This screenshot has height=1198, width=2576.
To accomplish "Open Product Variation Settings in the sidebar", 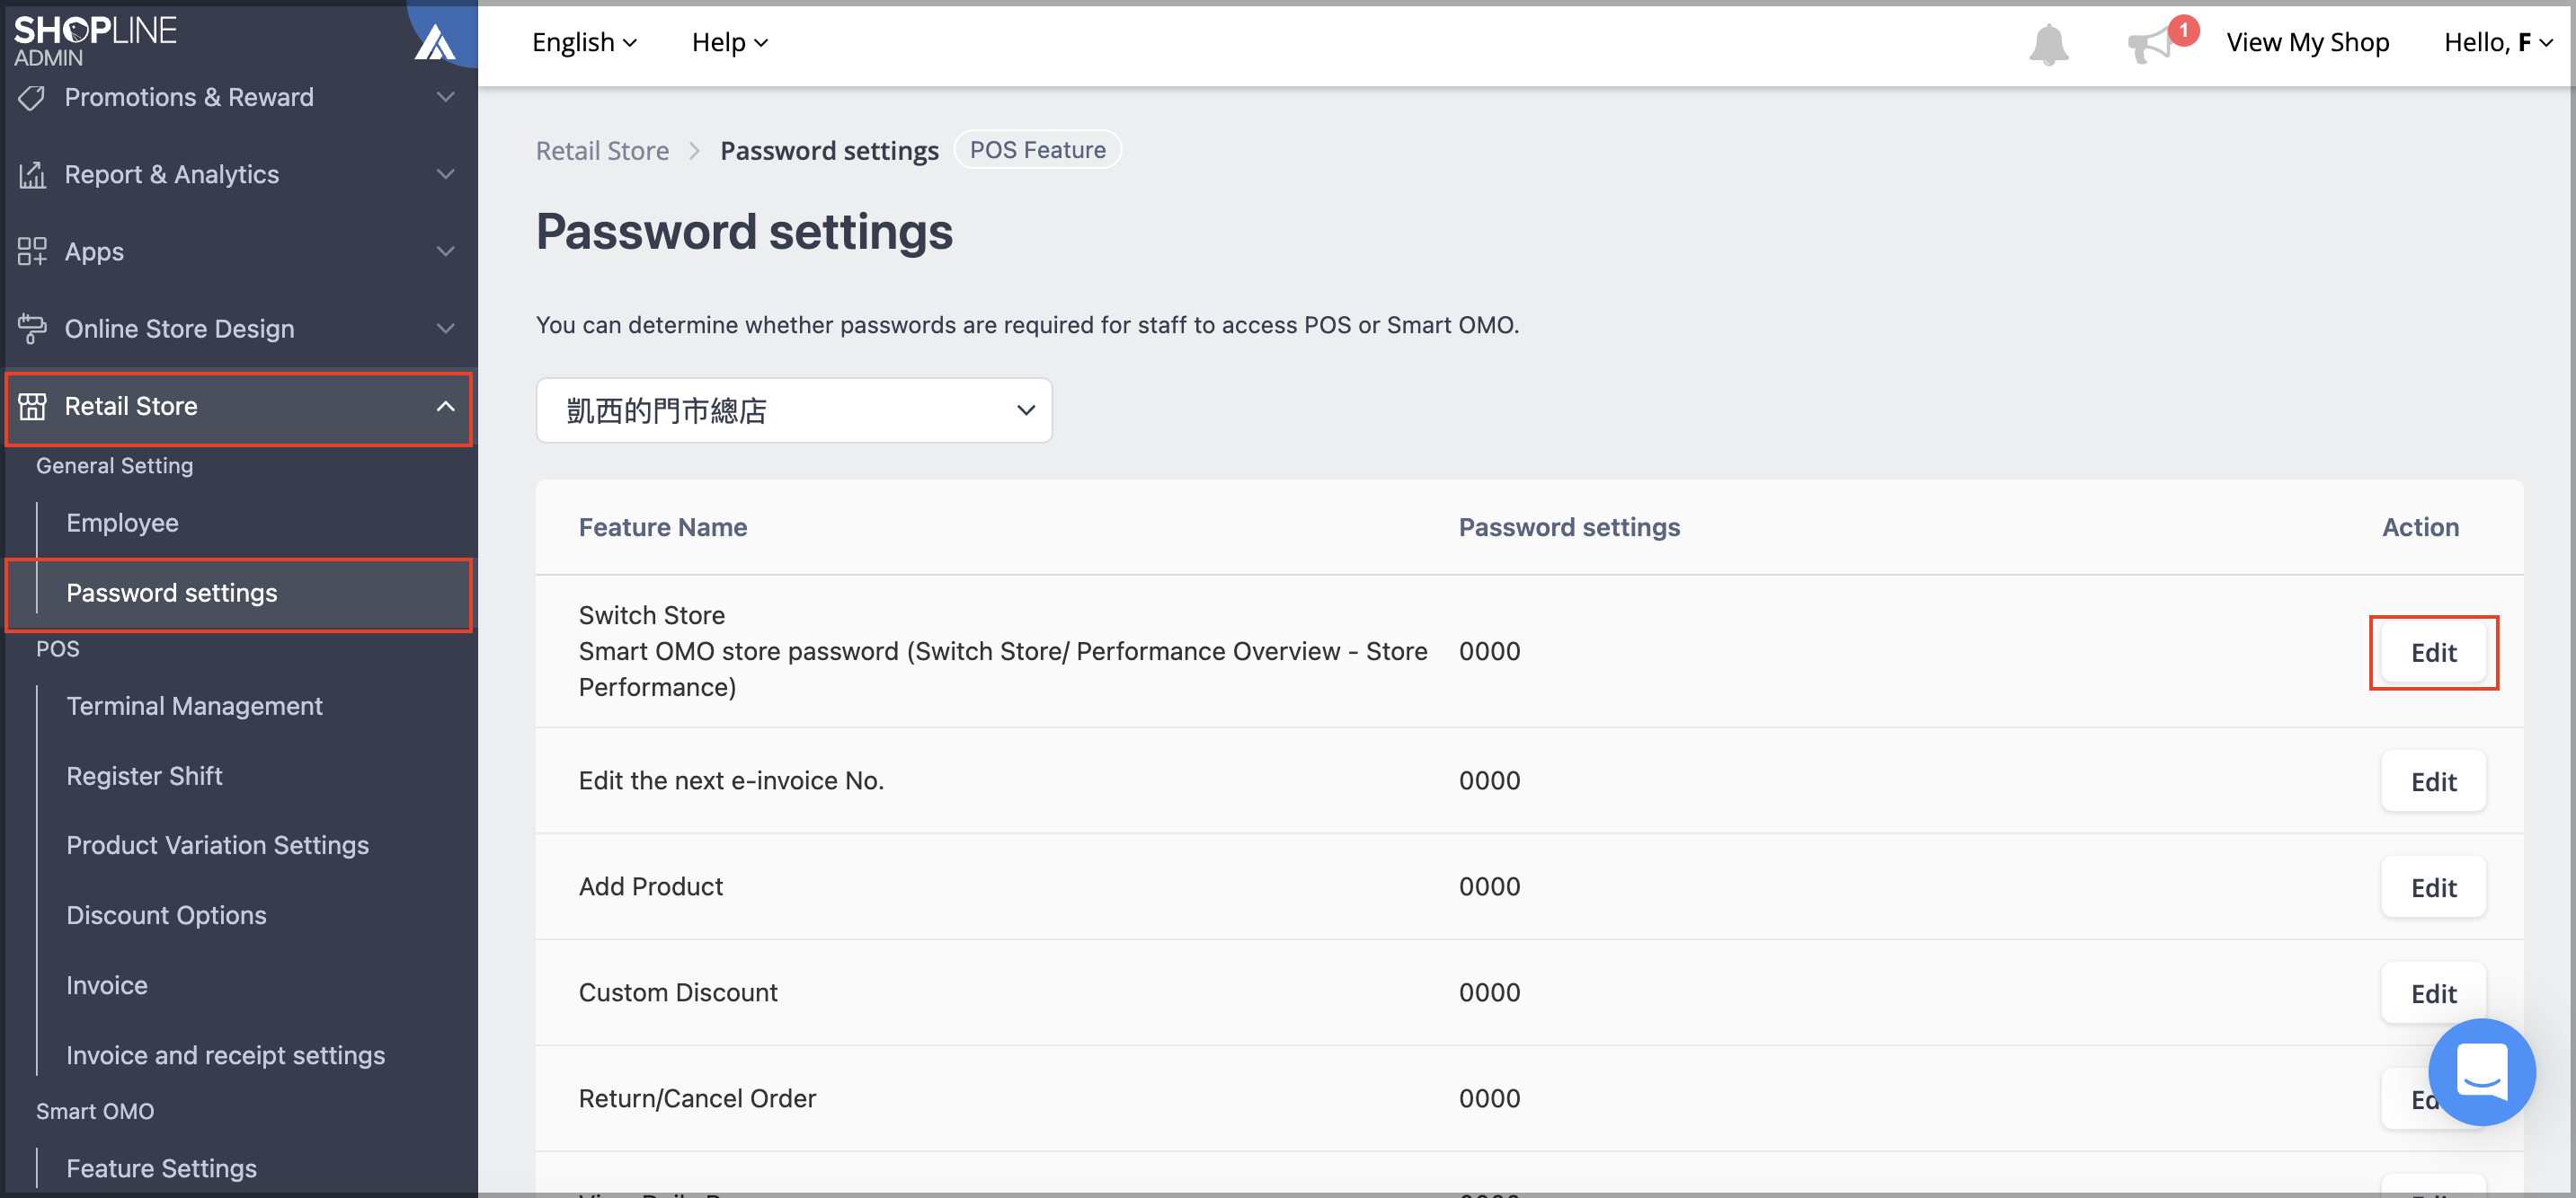I will 217,844.
